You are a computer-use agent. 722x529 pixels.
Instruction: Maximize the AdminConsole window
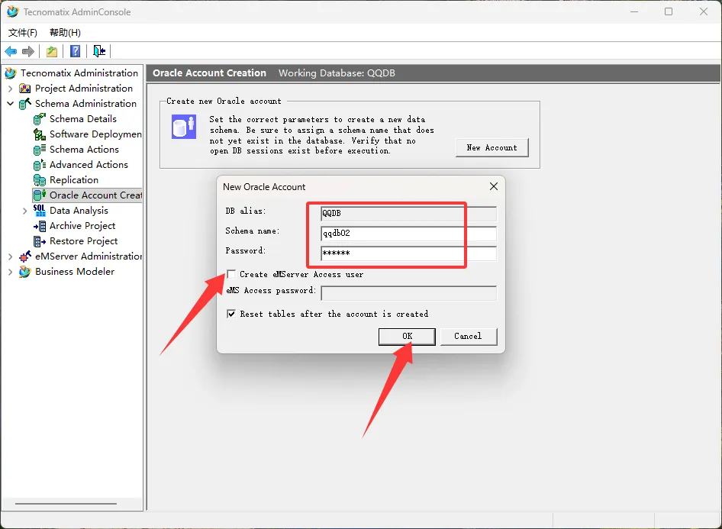click(x=669, y=11)
